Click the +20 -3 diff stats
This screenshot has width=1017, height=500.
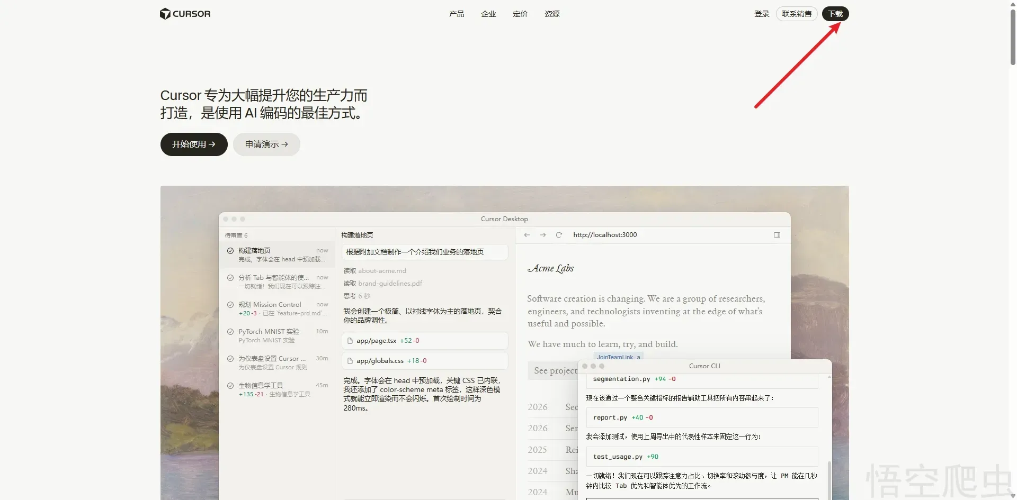pyautogui.click(x=247, y=313)
